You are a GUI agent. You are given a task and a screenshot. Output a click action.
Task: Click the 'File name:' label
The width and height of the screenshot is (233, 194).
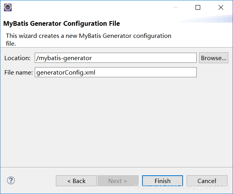coord(18,73)
